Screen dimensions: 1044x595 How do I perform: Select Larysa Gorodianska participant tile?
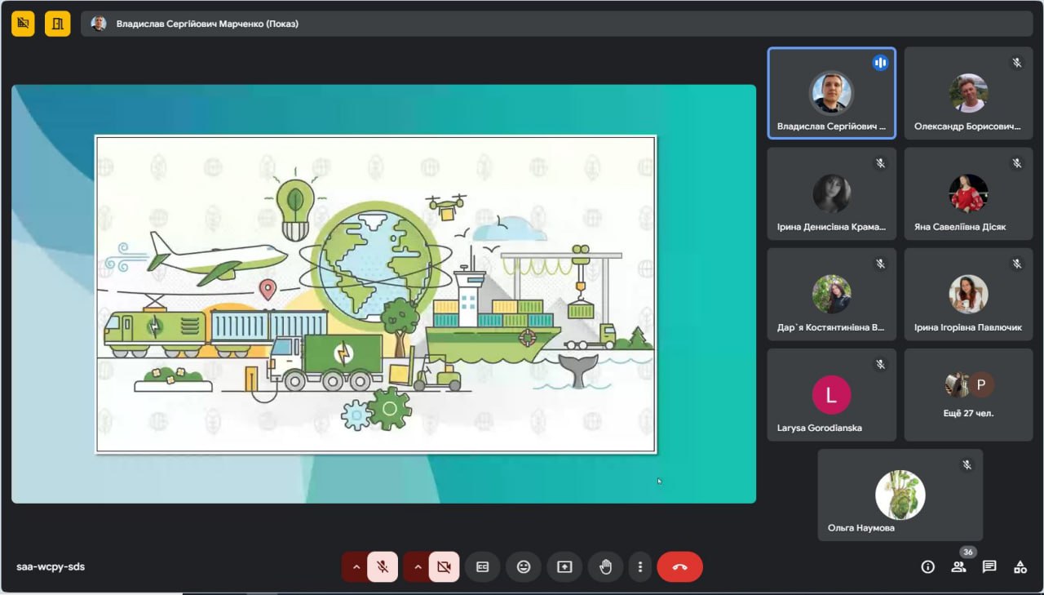point(831,395)
